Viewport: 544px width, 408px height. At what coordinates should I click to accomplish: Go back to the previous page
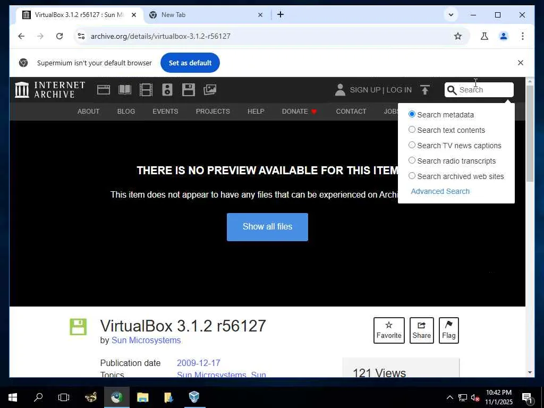[21, 36]
